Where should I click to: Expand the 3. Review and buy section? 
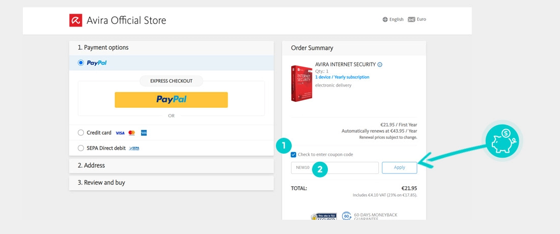click(x=172, y=183)
